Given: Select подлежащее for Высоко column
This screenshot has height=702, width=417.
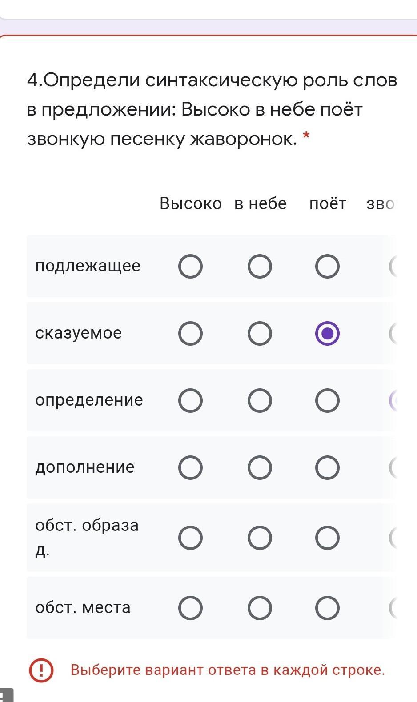Looking at the screenshot, I should [x=190, y=267].
